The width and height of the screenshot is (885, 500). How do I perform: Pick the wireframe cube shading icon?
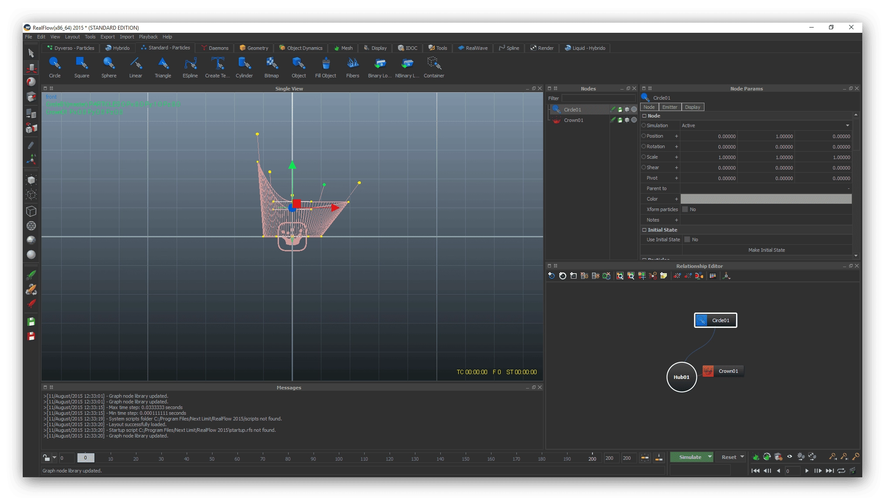(31, 211)
